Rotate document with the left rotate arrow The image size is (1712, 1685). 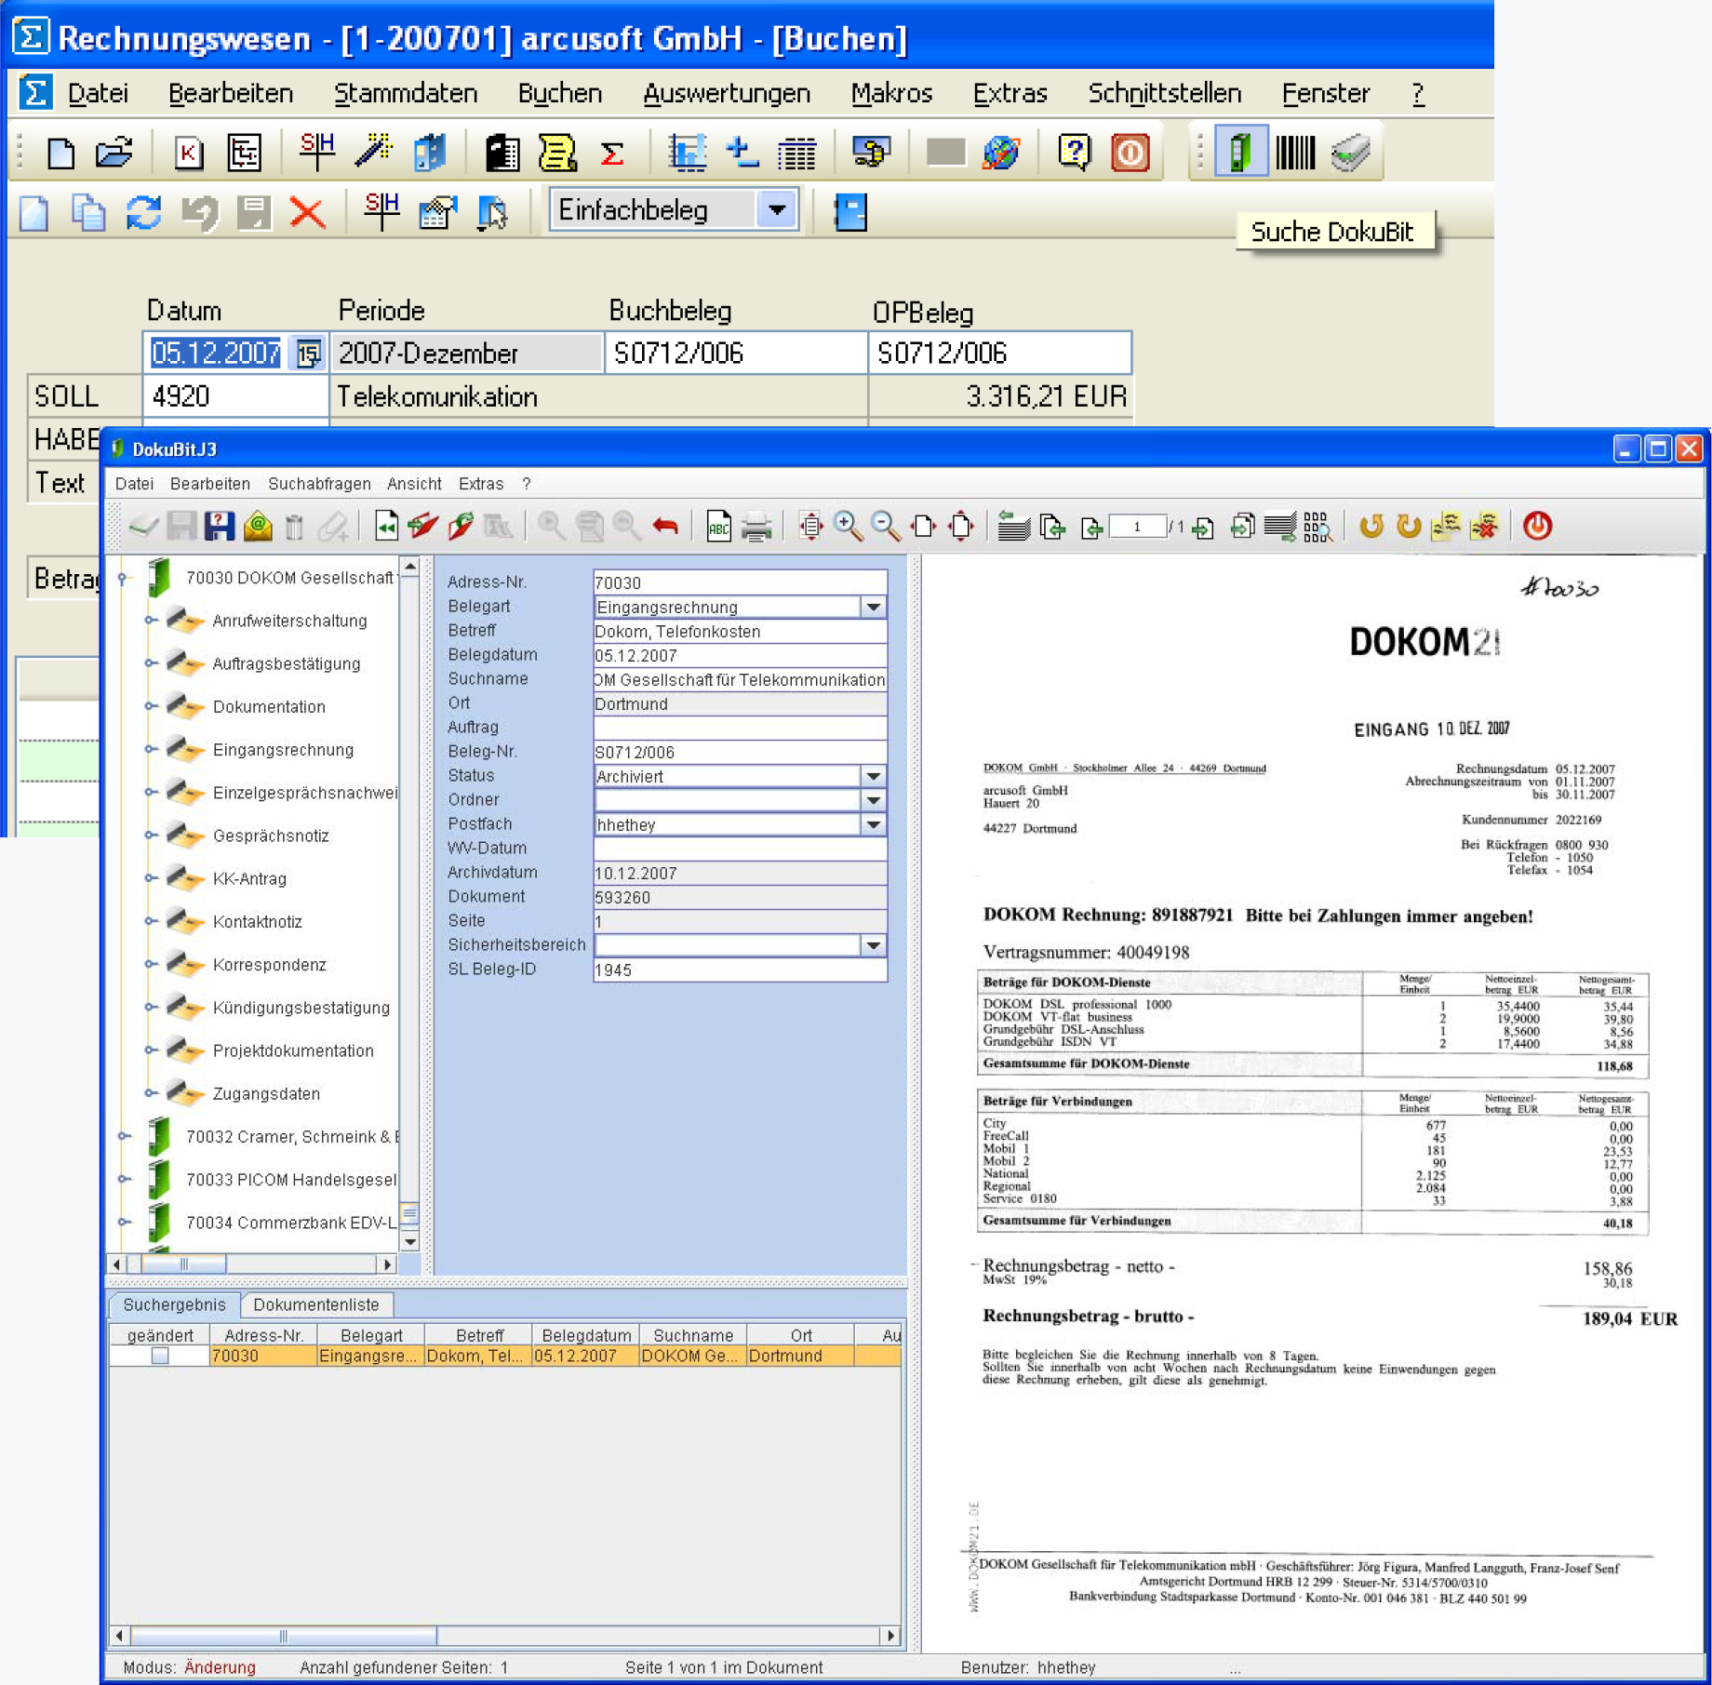coord(1371,527)
